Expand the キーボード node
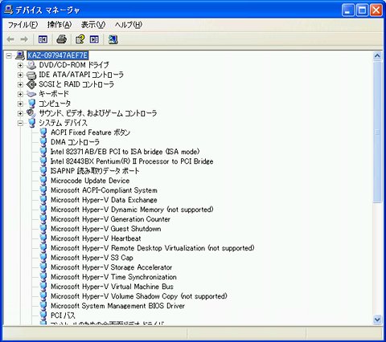Screen dimensions: 386x342 tap(20, 94)
